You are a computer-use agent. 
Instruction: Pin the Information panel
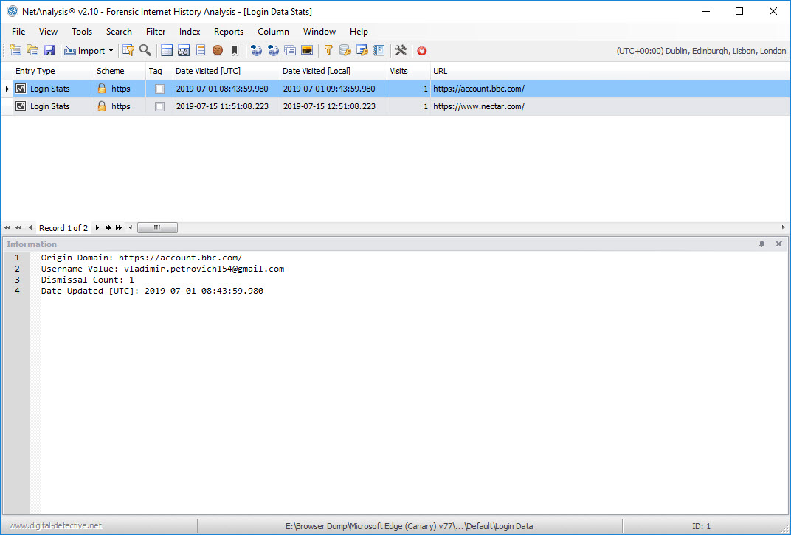761,244
